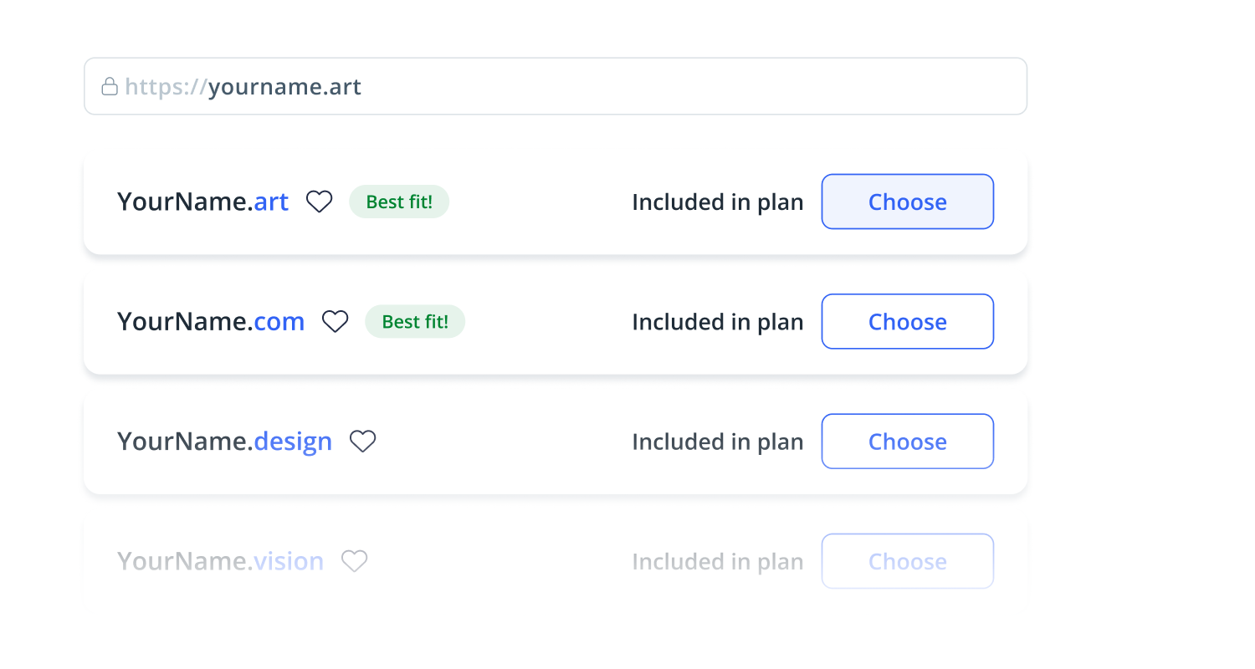Select the heart icon beside YourName.design
The image size is (1255, 669).
363,441
